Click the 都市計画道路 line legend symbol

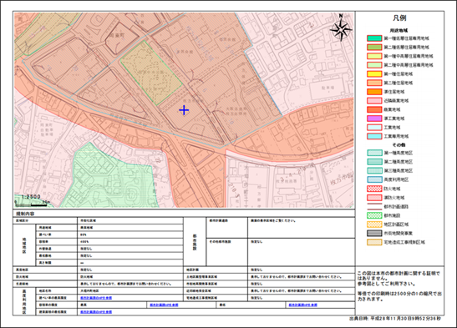pyautogui.click(x=374, y=207)
